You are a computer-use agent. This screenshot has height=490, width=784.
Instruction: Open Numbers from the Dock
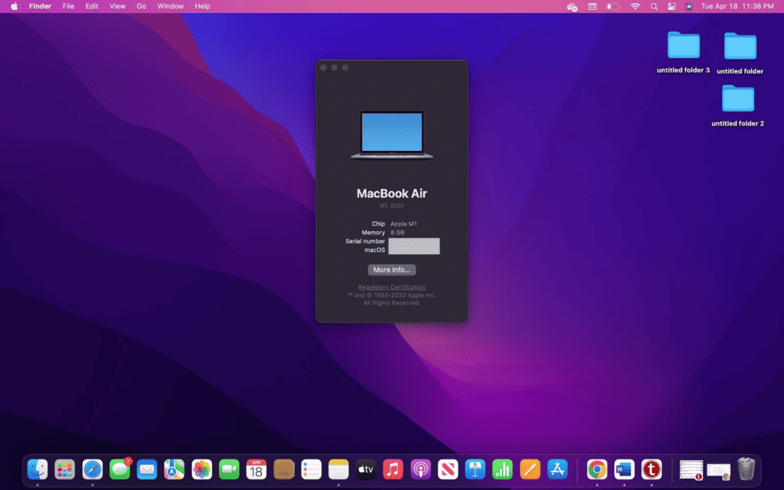(x=501, y=470)
